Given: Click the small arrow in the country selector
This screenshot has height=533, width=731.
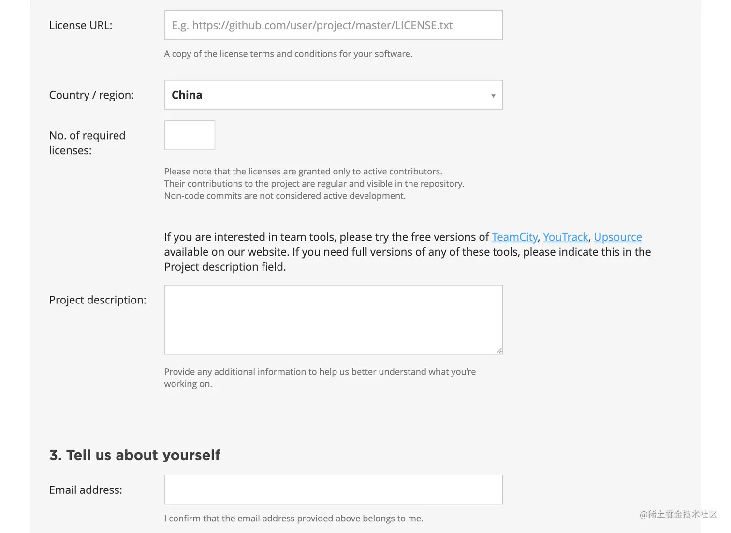Looking at the screenshot, I should click(493, 96).
